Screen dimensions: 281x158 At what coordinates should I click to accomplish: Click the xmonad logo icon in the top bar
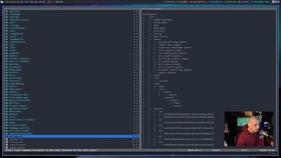tap(2, 2)
